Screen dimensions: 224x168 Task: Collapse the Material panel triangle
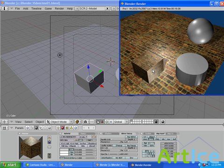[x=61, y=133]
